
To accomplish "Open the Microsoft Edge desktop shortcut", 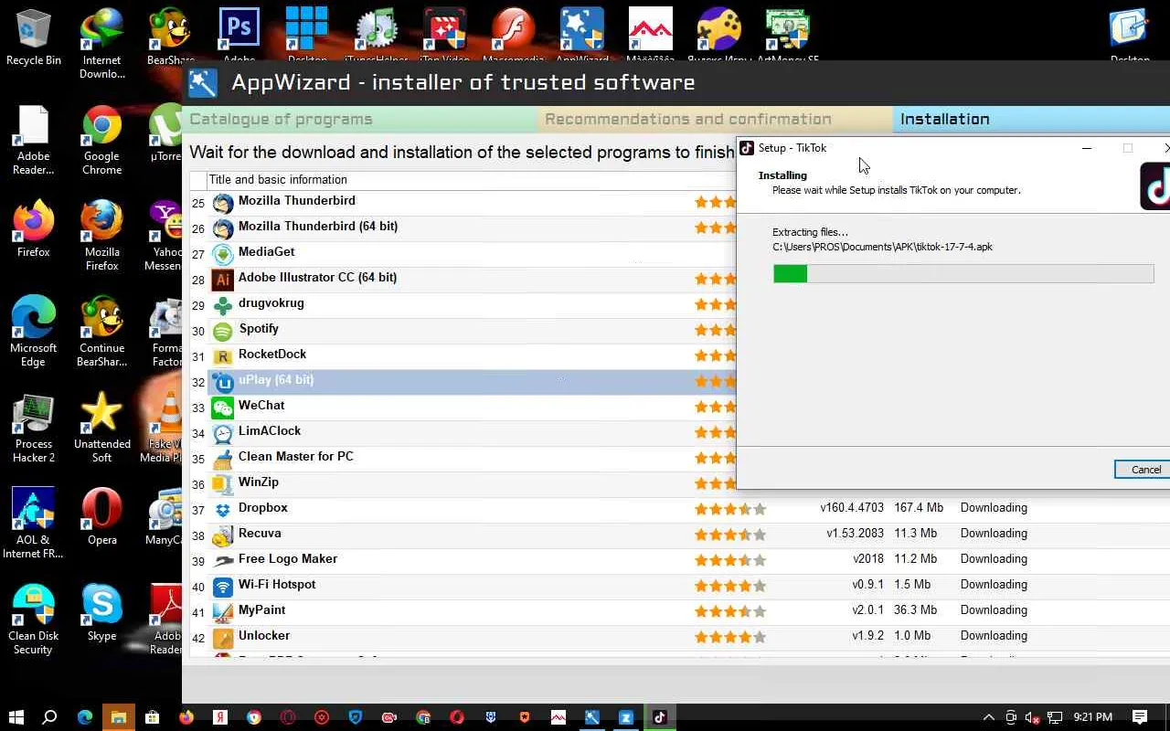I will pyautogui.click(x=34, y=331).
